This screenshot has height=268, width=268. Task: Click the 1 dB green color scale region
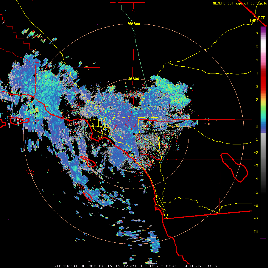click(x=263, y=113)
